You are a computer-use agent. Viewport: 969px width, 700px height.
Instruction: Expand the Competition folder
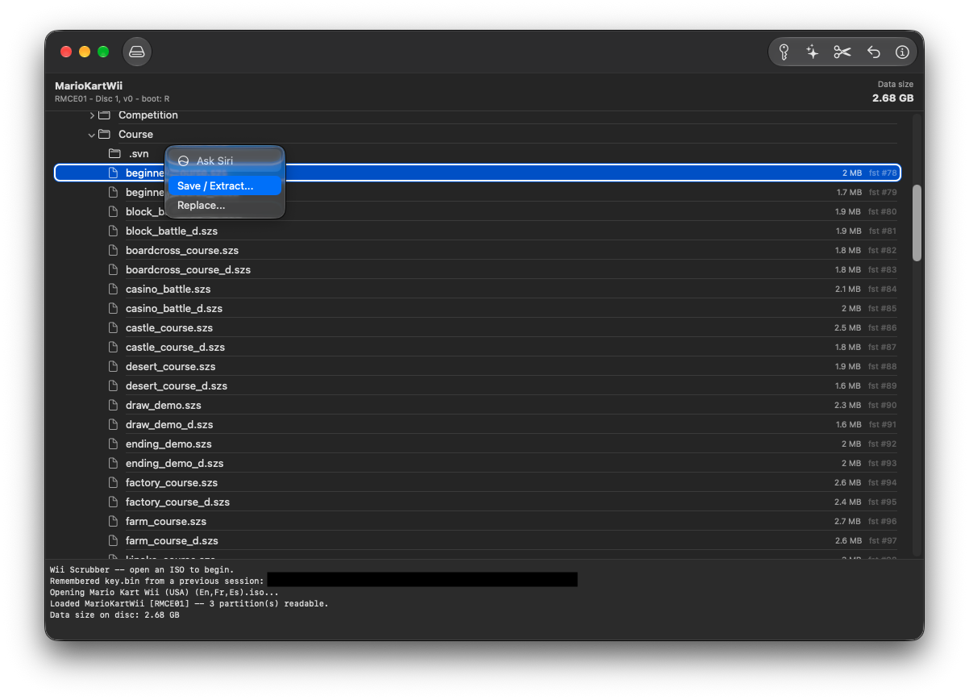coord(91,115)
